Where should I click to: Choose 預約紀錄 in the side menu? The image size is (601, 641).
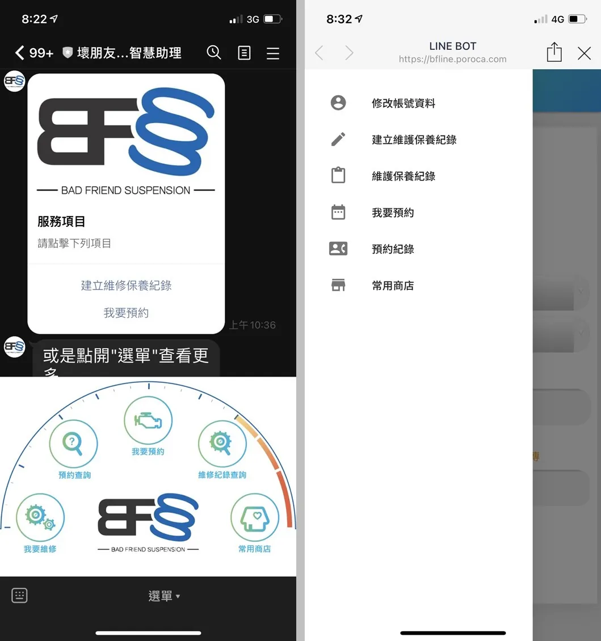(393, 249)
